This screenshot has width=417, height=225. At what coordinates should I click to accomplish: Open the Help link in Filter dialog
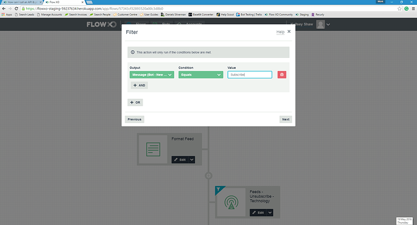(280, 32)
